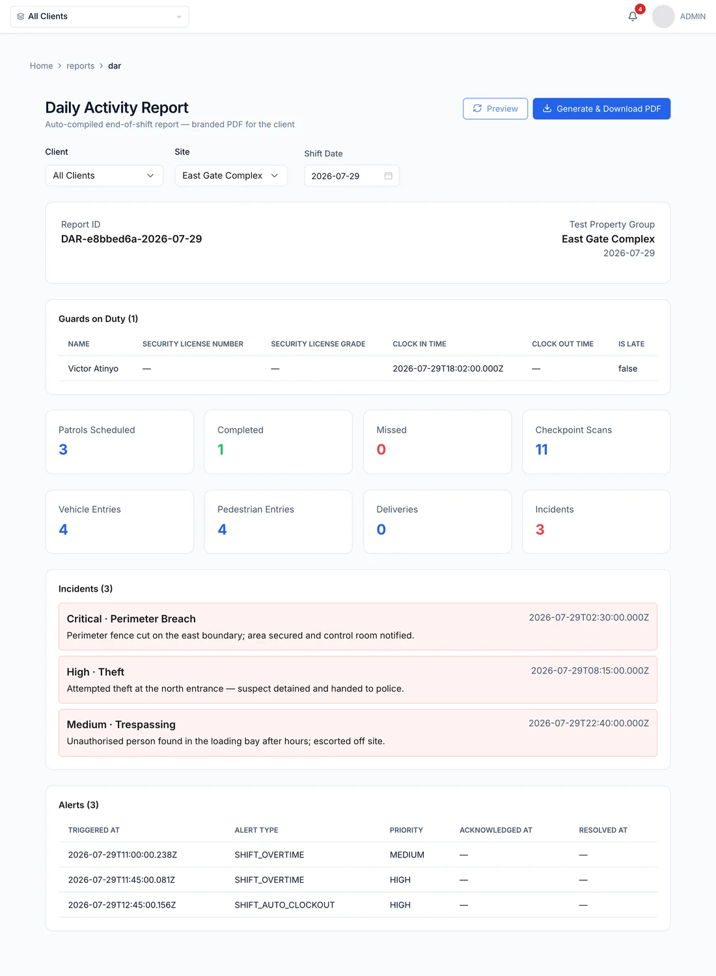The width and height of the screenshot is (716, 976).
Task: Click the ACKNOWLEDGED AT column header
Action: point(496,830)
